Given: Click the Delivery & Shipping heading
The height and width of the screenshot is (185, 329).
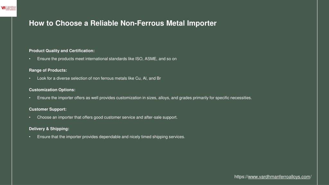Looking at the screenshot, I should (49, 129).
